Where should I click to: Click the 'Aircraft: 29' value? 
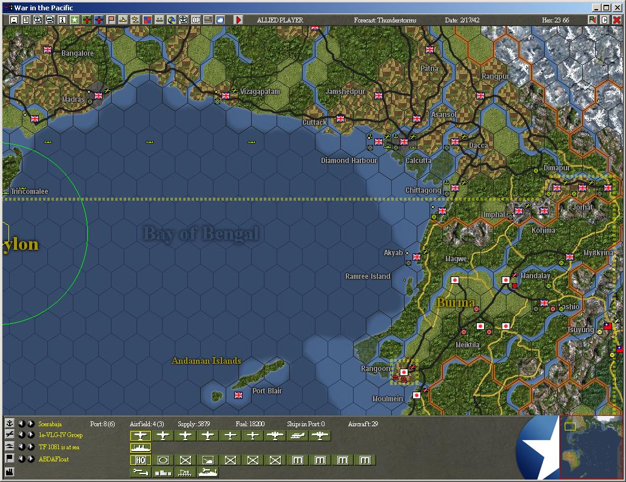363,424
